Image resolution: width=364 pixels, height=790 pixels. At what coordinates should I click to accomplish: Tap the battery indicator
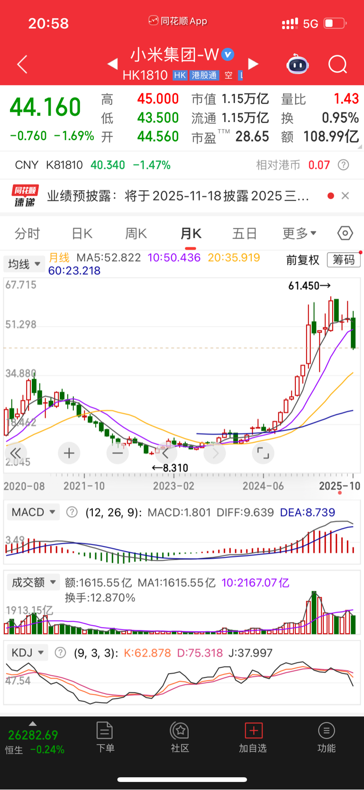[x=336, y=23]
